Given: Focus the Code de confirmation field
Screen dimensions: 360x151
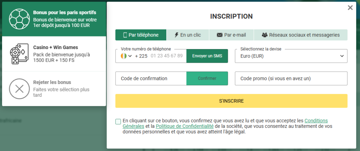Looking at the screenshot, I should click(151, 78).
